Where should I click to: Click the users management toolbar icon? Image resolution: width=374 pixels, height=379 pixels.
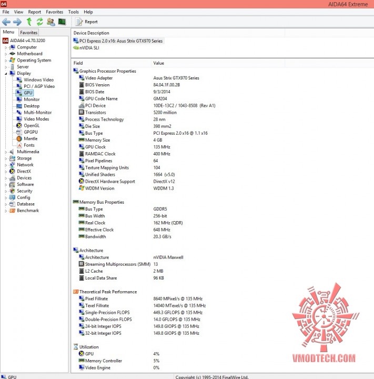pyautogui.click(x=50, y=22)
